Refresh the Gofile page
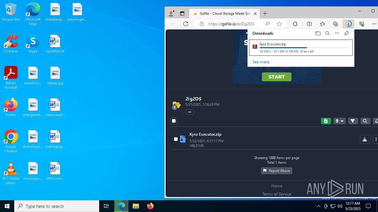Screen dimensions: 378x212 (x=186, y=24)
